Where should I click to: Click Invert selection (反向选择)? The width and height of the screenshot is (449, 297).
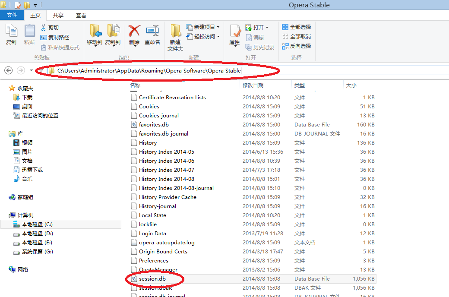pos(296,46)
